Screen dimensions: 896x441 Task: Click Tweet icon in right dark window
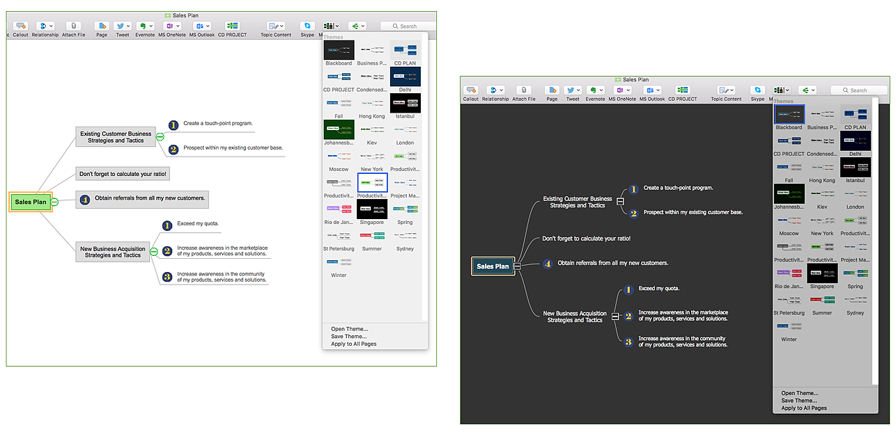click(x=573, y=90)
